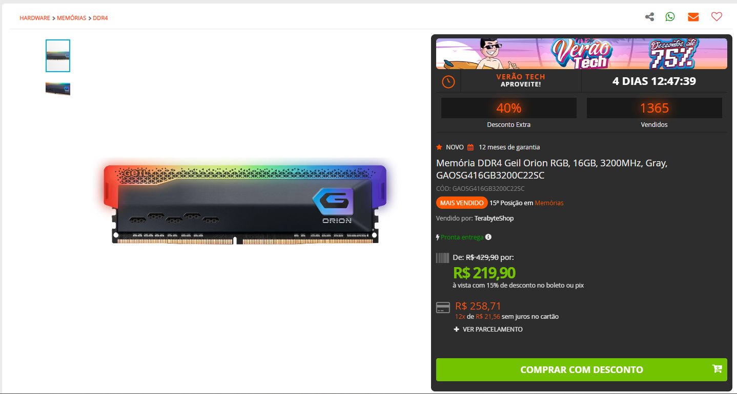Open the HARDWARE breadcrumb
737x394 pixels.
coord(35,18)
